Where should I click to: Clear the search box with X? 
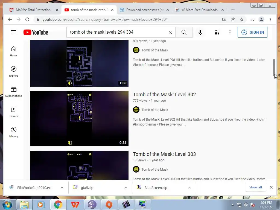pyautogui.click(x=170, y=32)
